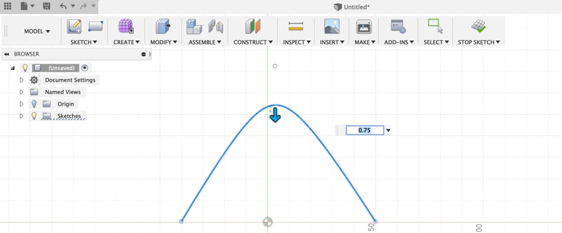Viewport: 562px width, 233px height.
Task: Open the dropdown beside the 0.75 field
Action: point(388,130)
